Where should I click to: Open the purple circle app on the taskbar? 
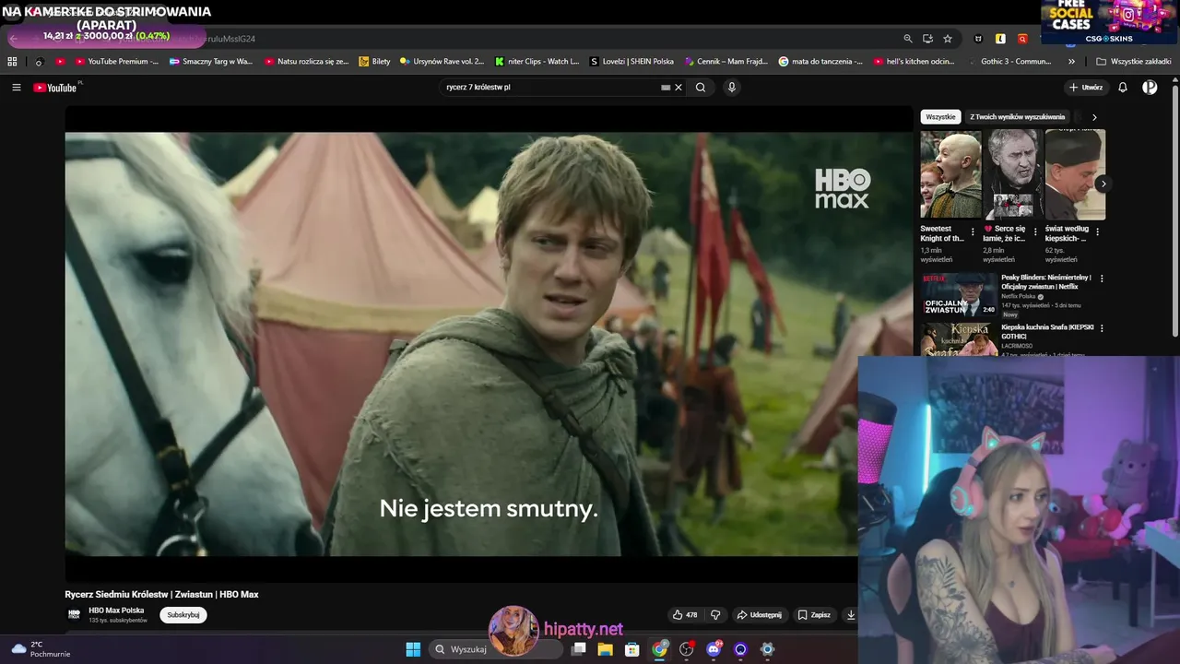[740, 649]
